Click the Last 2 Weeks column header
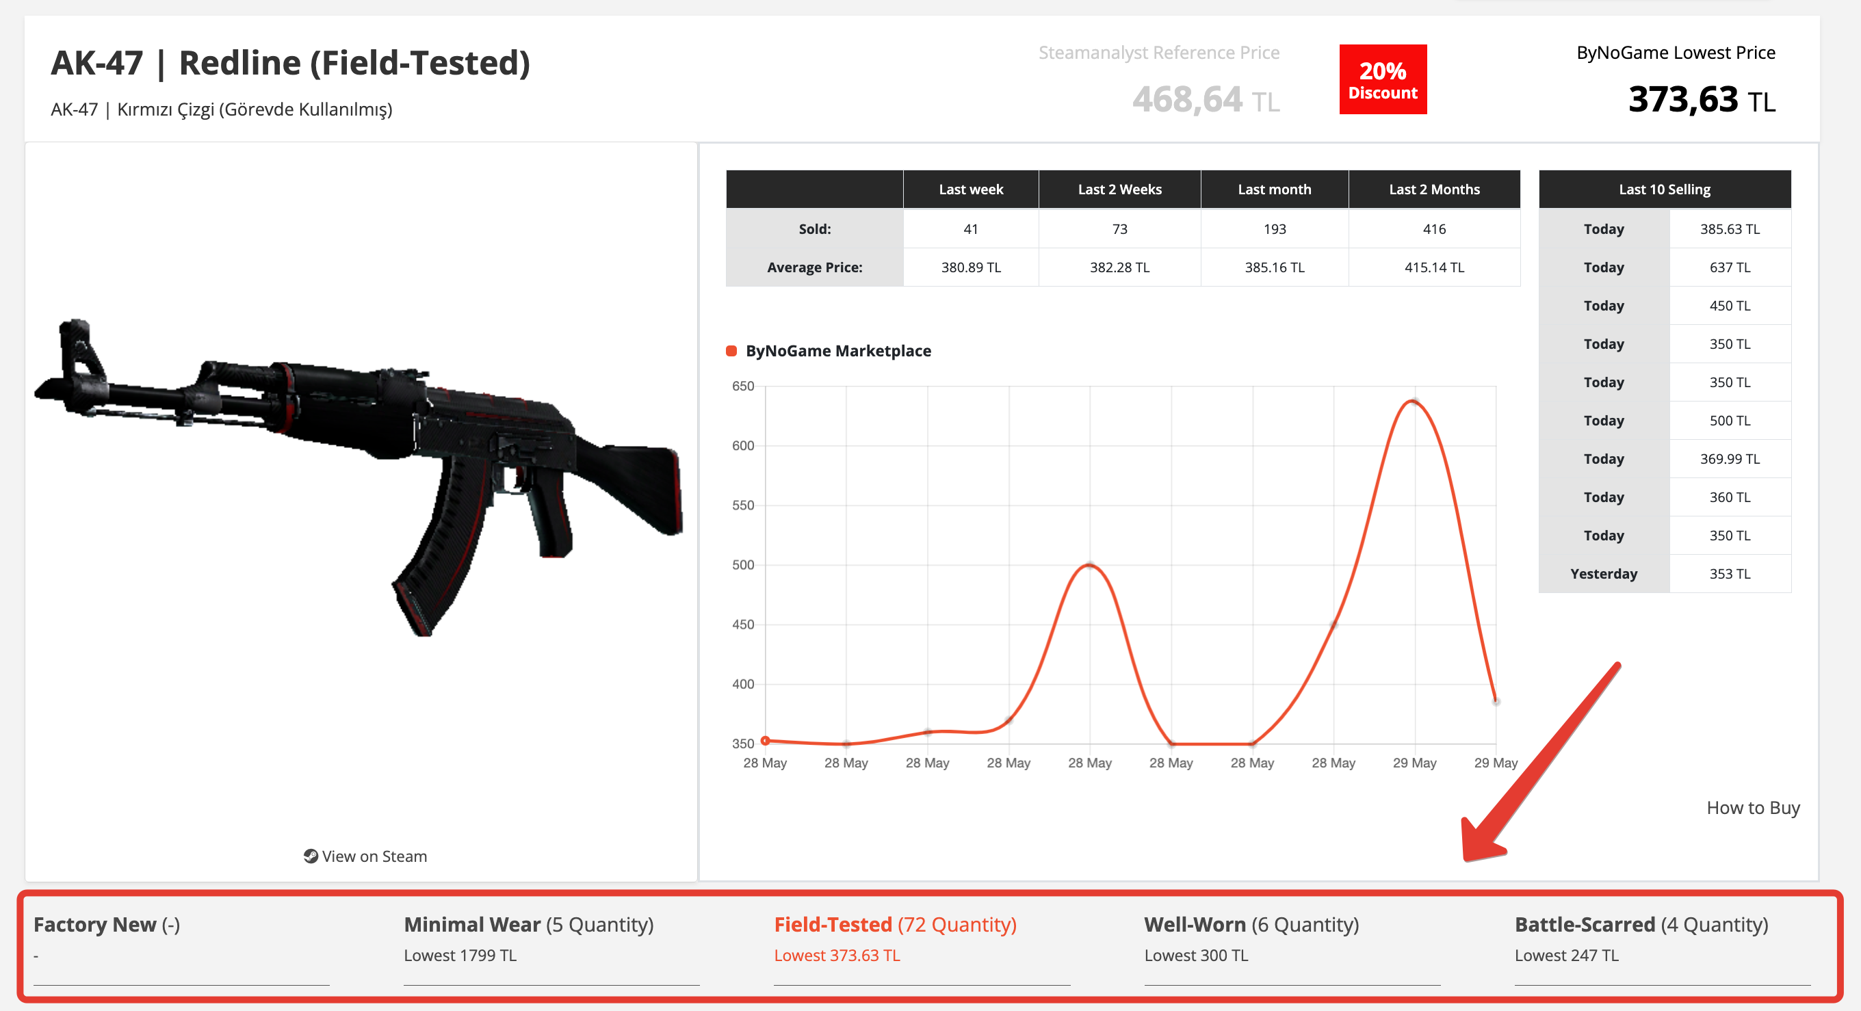The width and height of the screenshot is (1861, 1011). click(1120, 189)
